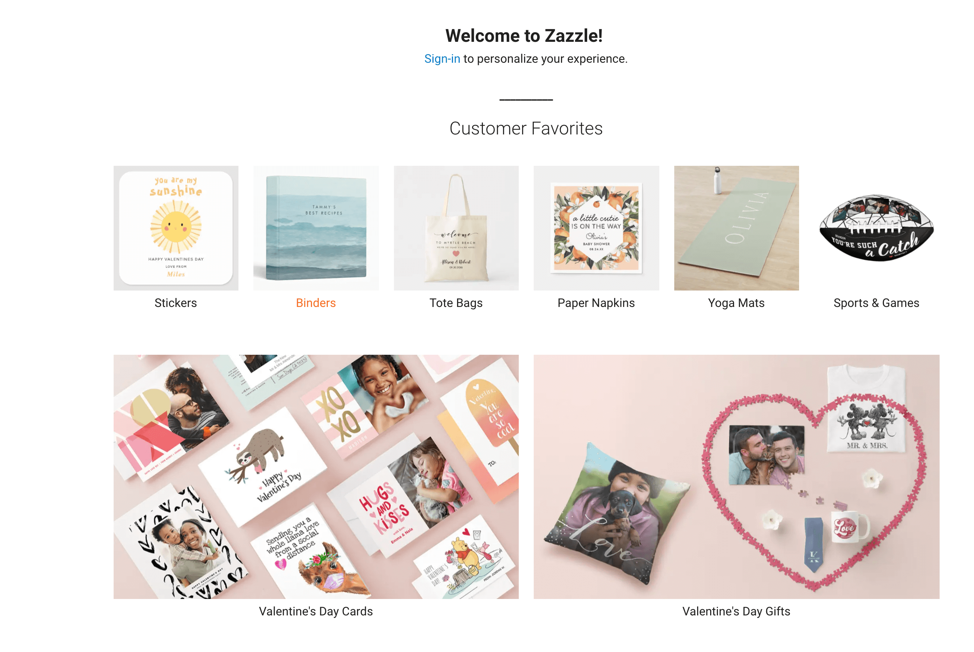Screen dimensions: 974x652
Task: Select the Yoga Mats text link
Action: 736,303
